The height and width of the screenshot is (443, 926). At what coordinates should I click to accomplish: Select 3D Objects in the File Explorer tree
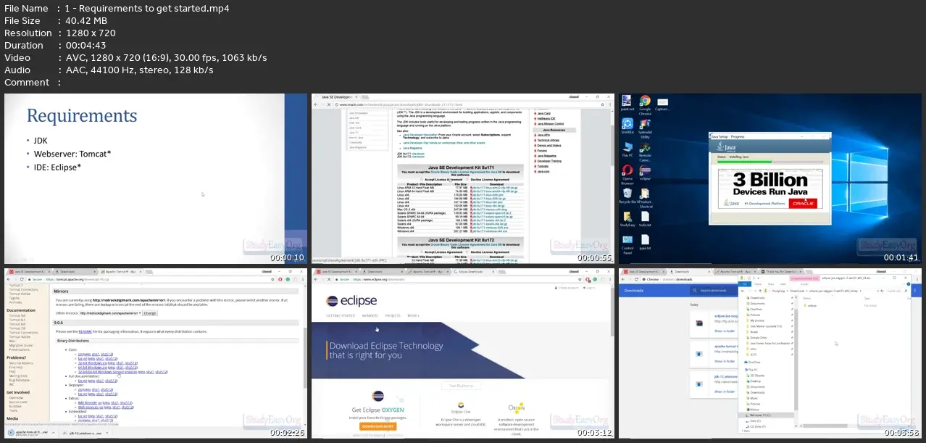tap(756, 376)
